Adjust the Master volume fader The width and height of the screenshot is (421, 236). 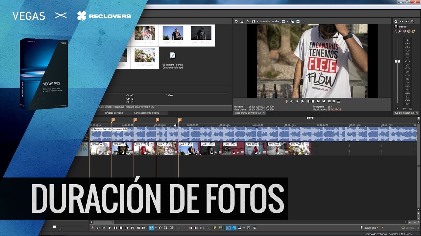click(x=397, y=61)
